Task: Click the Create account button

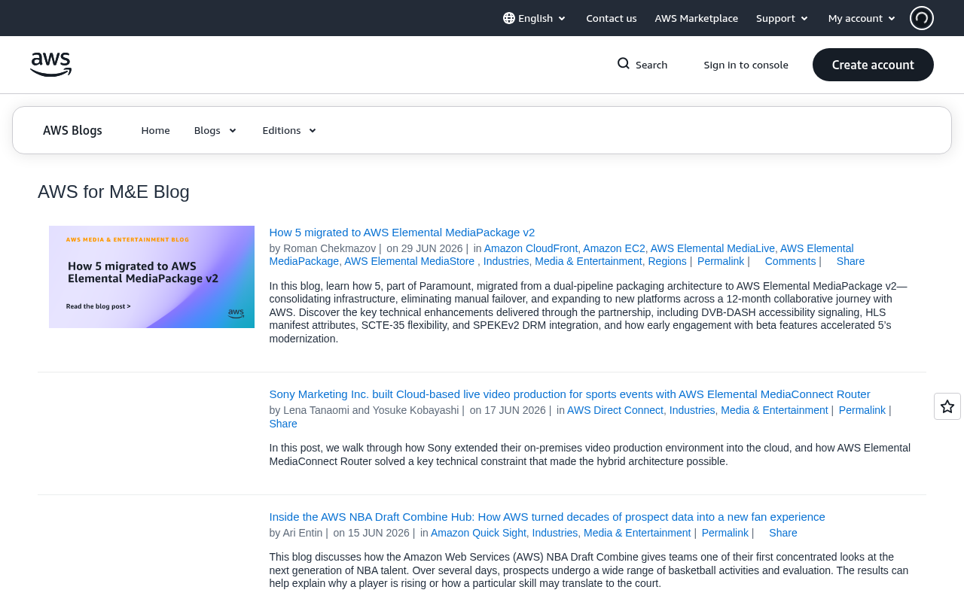Action: (x=873, y=65)
